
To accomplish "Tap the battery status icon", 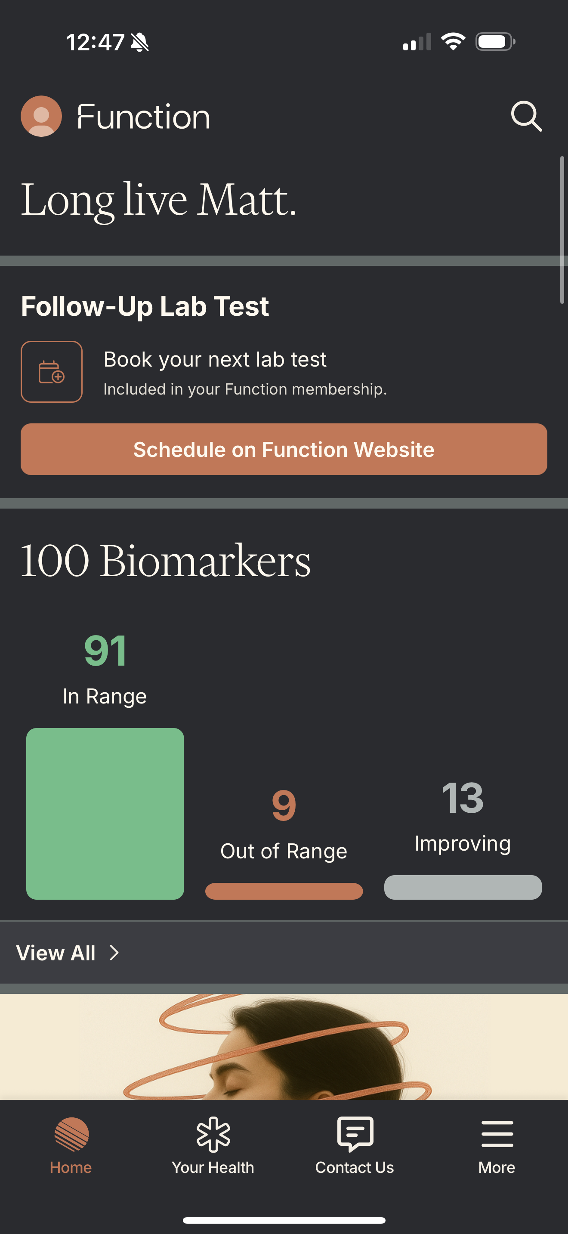I will tap(495, 42).
